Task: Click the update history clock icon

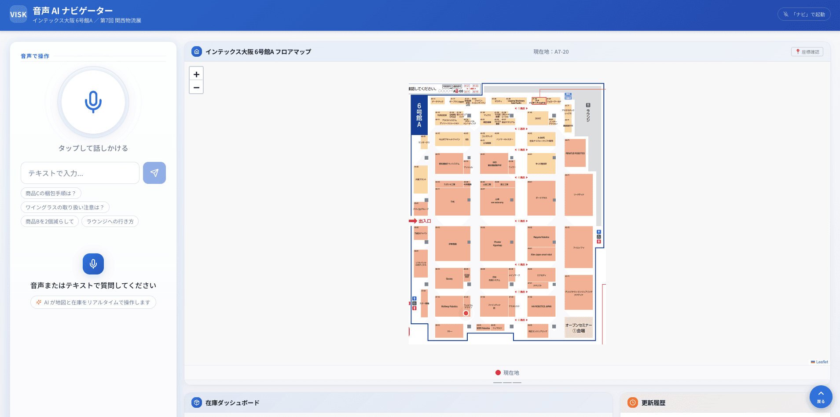Action: click(633, 402)
